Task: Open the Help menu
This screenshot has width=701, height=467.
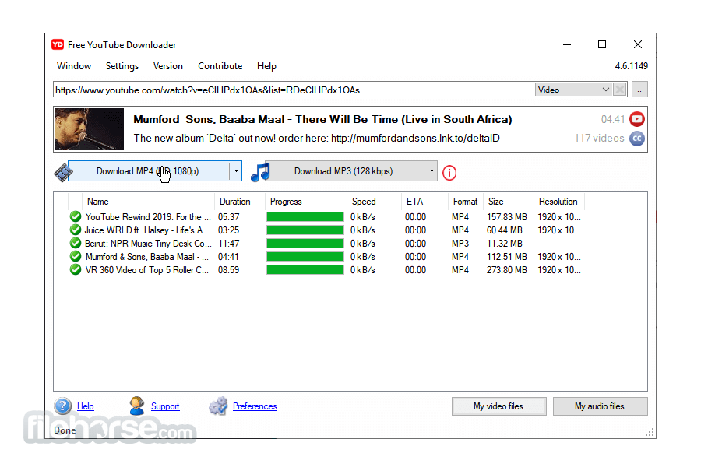Action: coord(266,66)
